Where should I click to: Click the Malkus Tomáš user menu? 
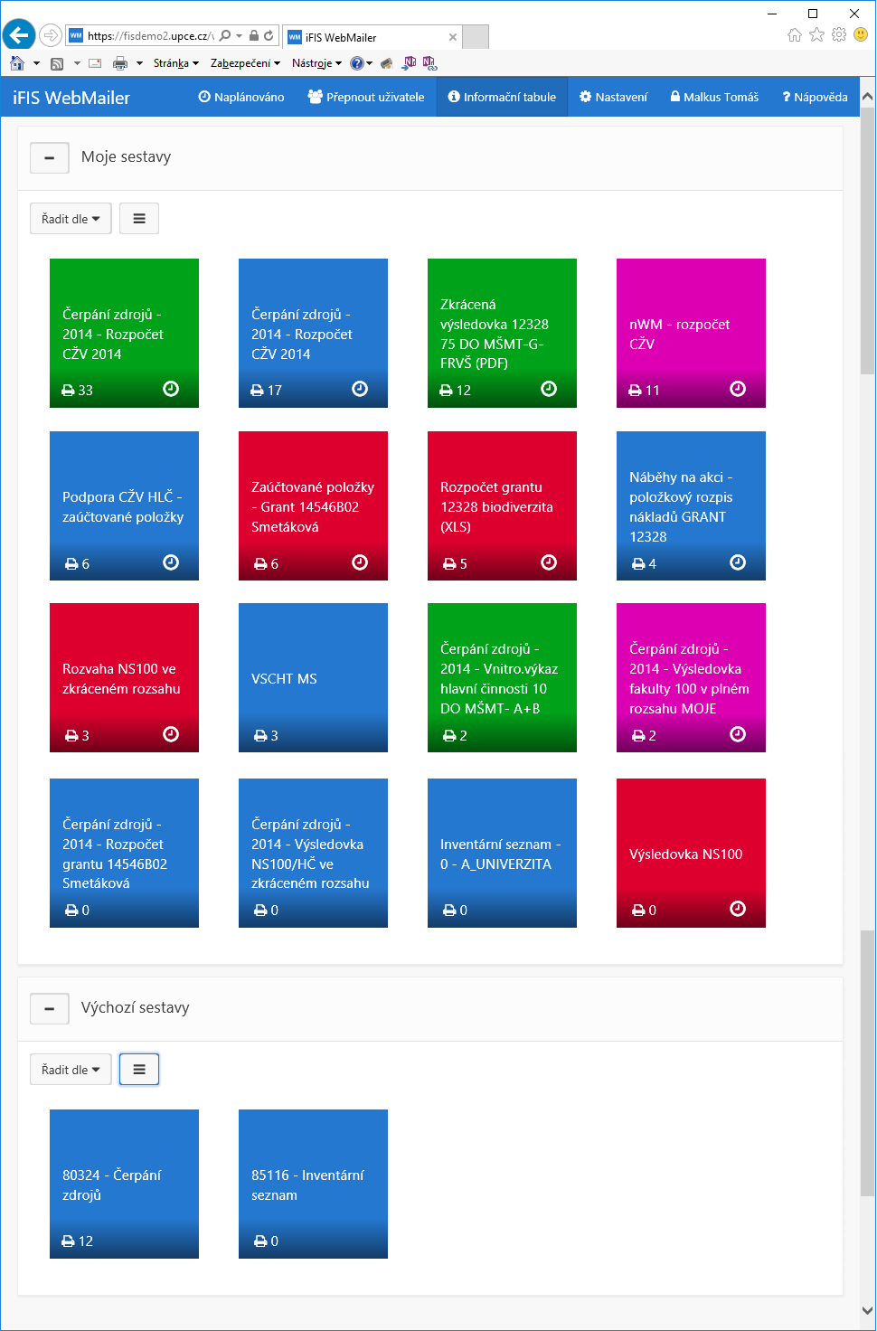[714, 97]
